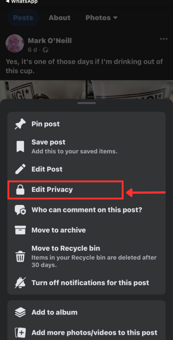Expand the Photos dropdown tab

pos(101,18)
